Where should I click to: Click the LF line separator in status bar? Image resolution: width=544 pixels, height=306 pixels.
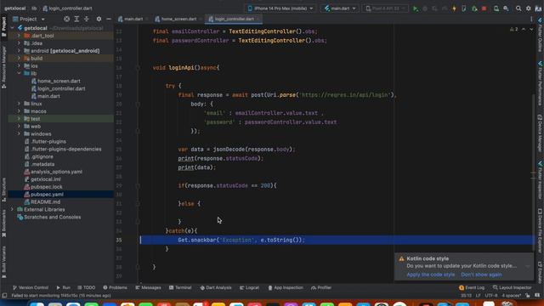point(478,296)
